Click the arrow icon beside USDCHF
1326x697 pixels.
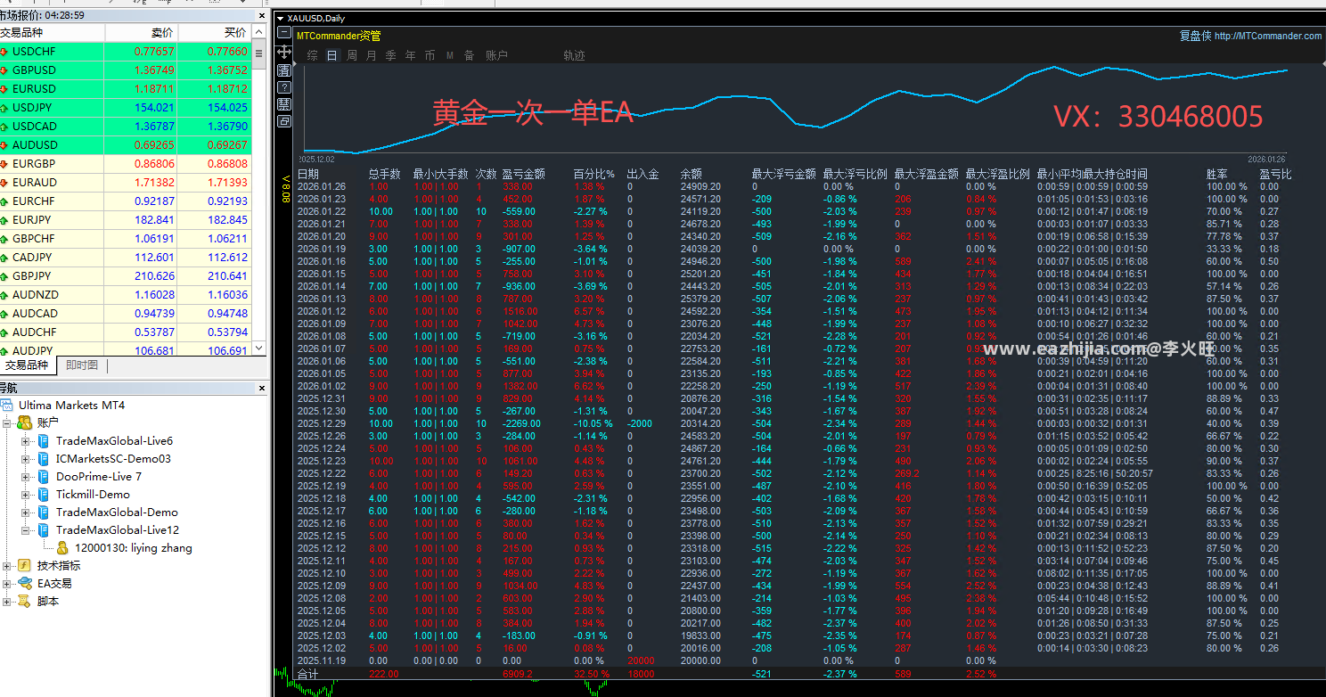coord(4,52)
